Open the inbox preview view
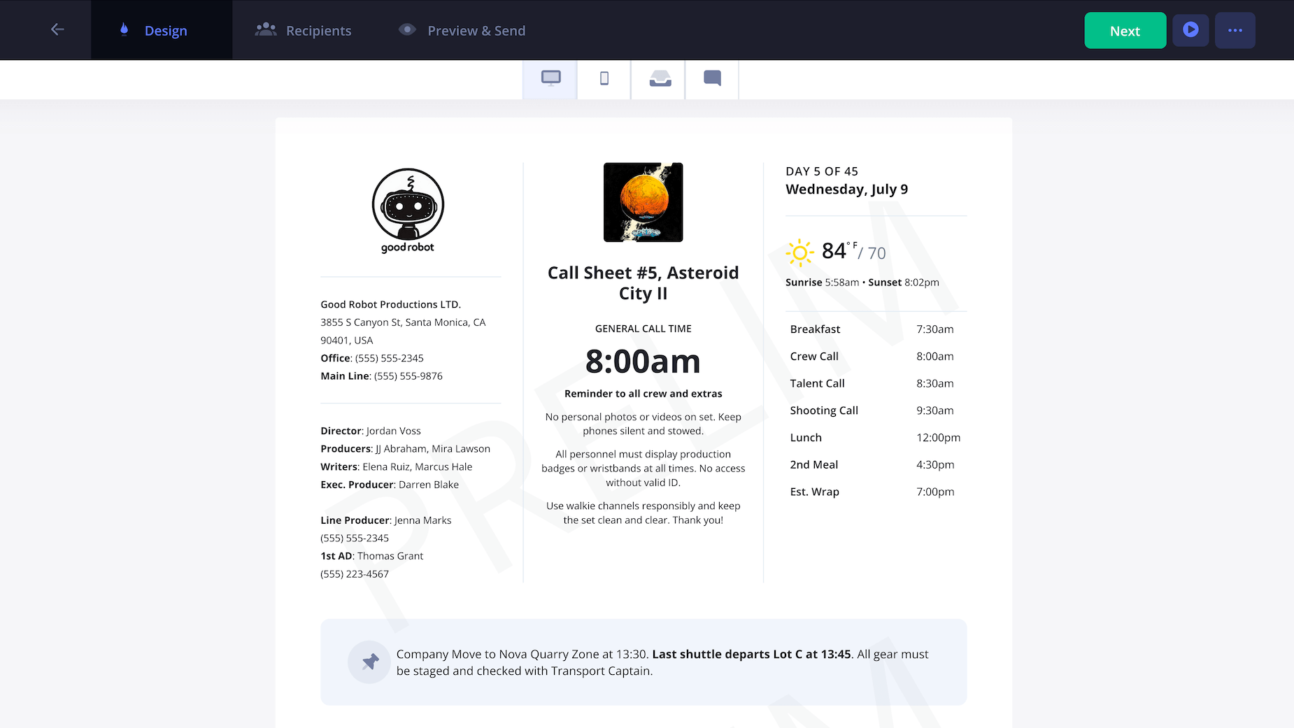 coord(660,78)
